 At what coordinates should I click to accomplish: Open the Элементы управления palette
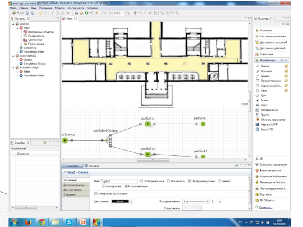click(x=271, y=165)
